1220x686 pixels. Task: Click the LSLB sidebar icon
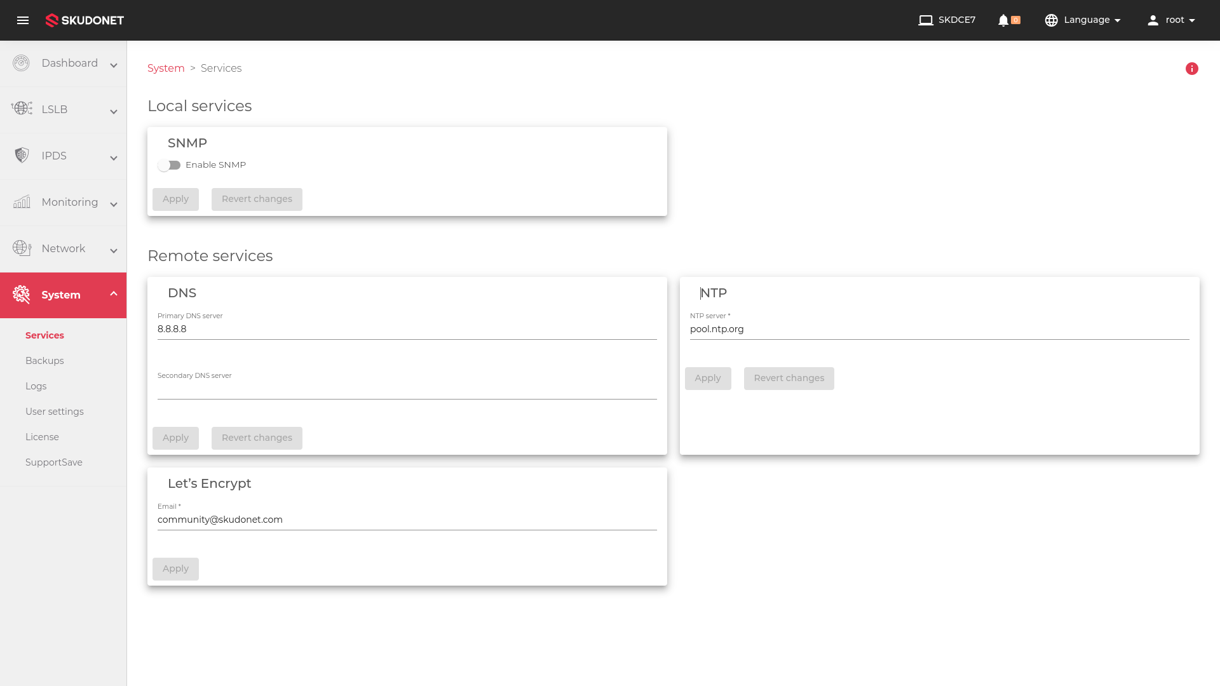pyautogui.click(x=22, y=107)
